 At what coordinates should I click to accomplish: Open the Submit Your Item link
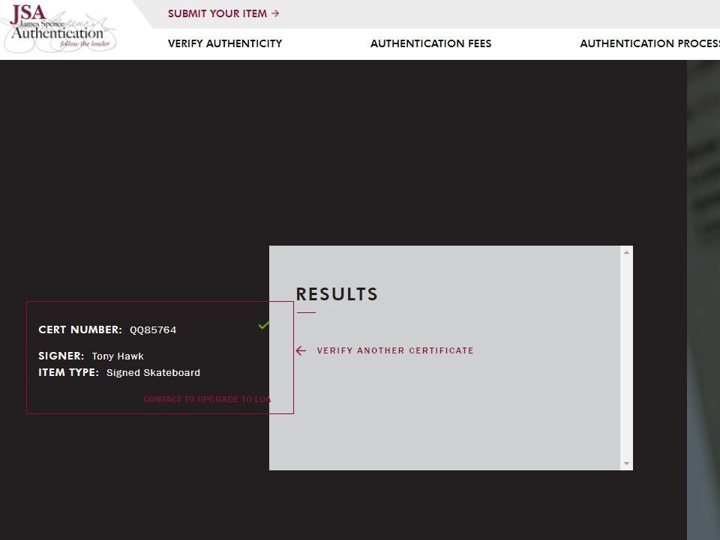[223, 13]
